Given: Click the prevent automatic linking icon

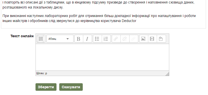Looking at the screenshot, I should (133, 39).
